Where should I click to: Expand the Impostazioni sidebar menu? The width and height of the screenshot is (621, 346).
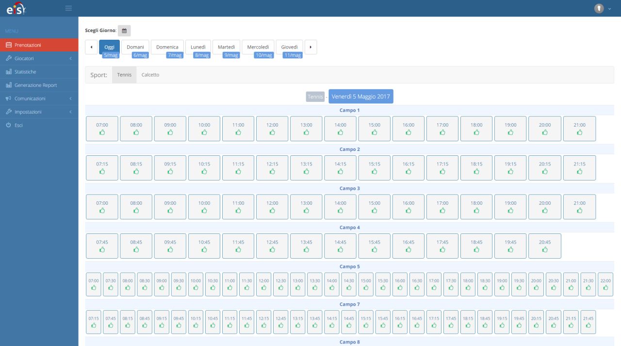click(39, 112)
